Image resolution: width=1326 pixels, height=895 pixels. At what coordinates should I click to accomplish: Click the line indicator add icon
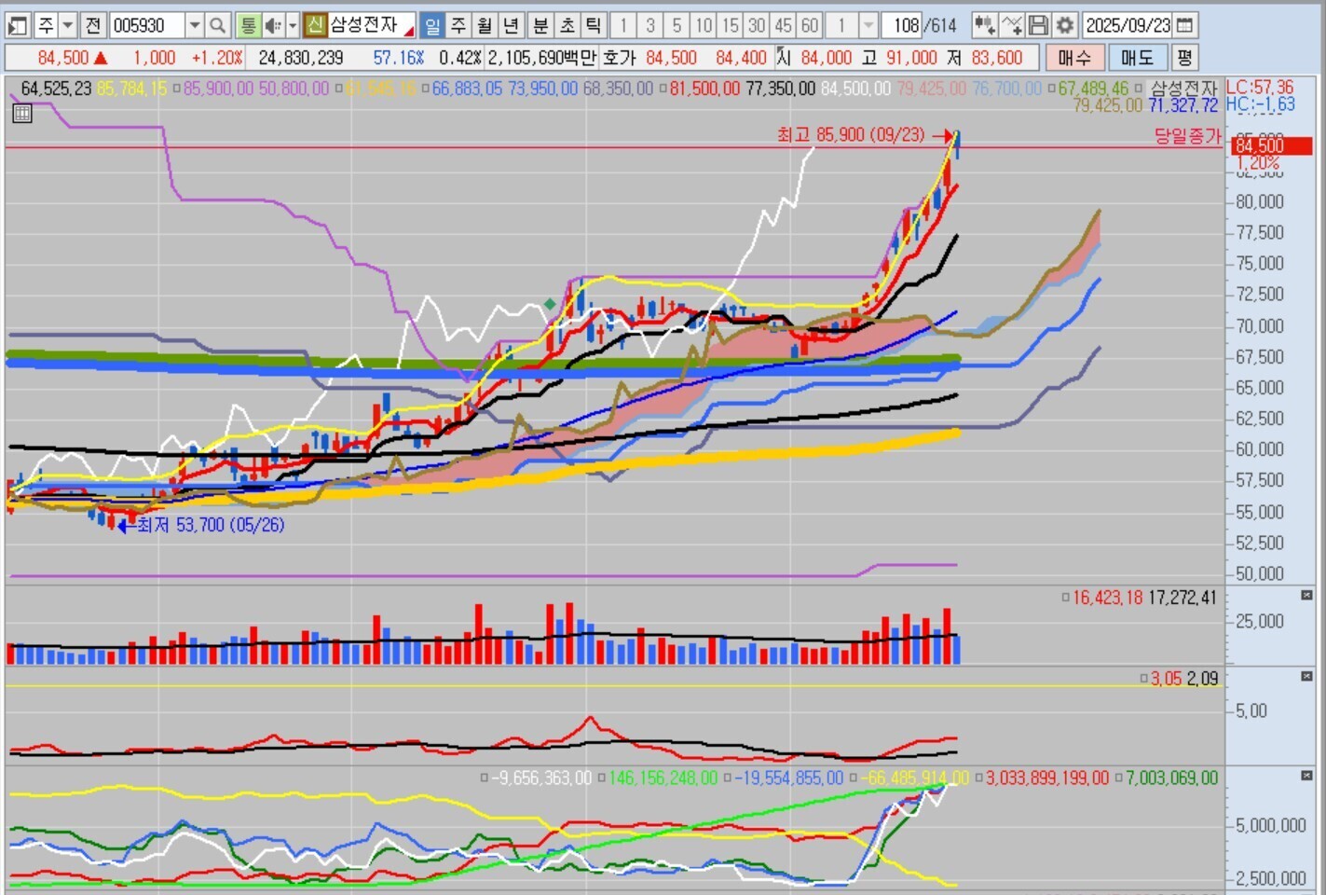tap(1011, 25)
